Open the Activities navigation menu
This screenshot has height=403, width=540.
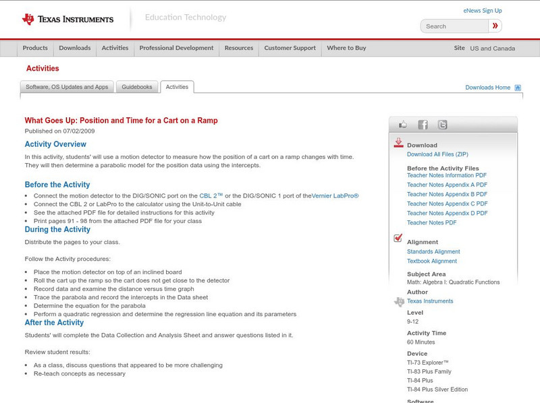click(x=115, y=48)
